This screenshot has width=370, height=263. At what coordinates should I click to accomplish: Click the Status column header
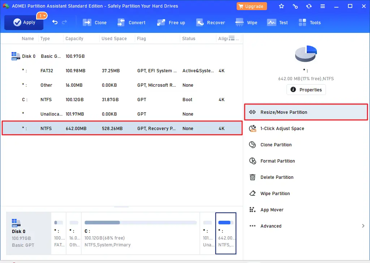point(189,38)
